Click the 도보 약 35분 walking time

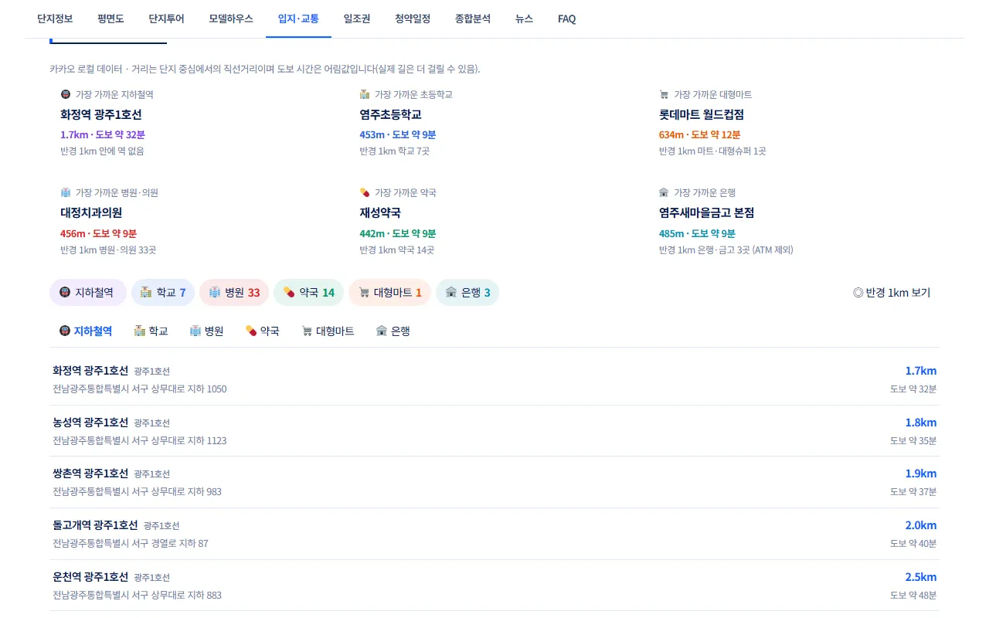click(x=913, y=440)
